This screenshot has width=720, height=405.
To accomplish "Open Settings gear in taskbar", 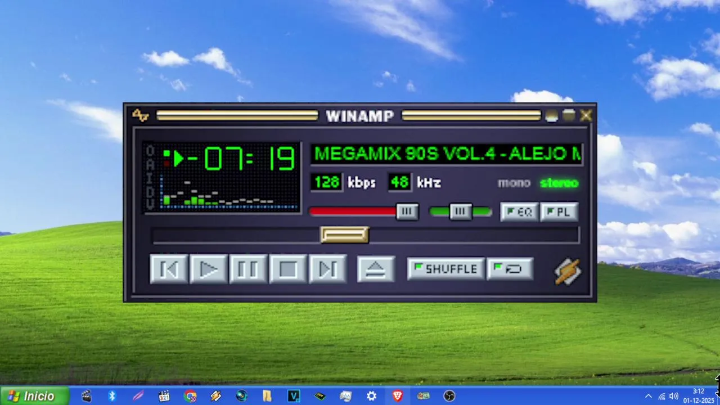I will pos(371,396).
